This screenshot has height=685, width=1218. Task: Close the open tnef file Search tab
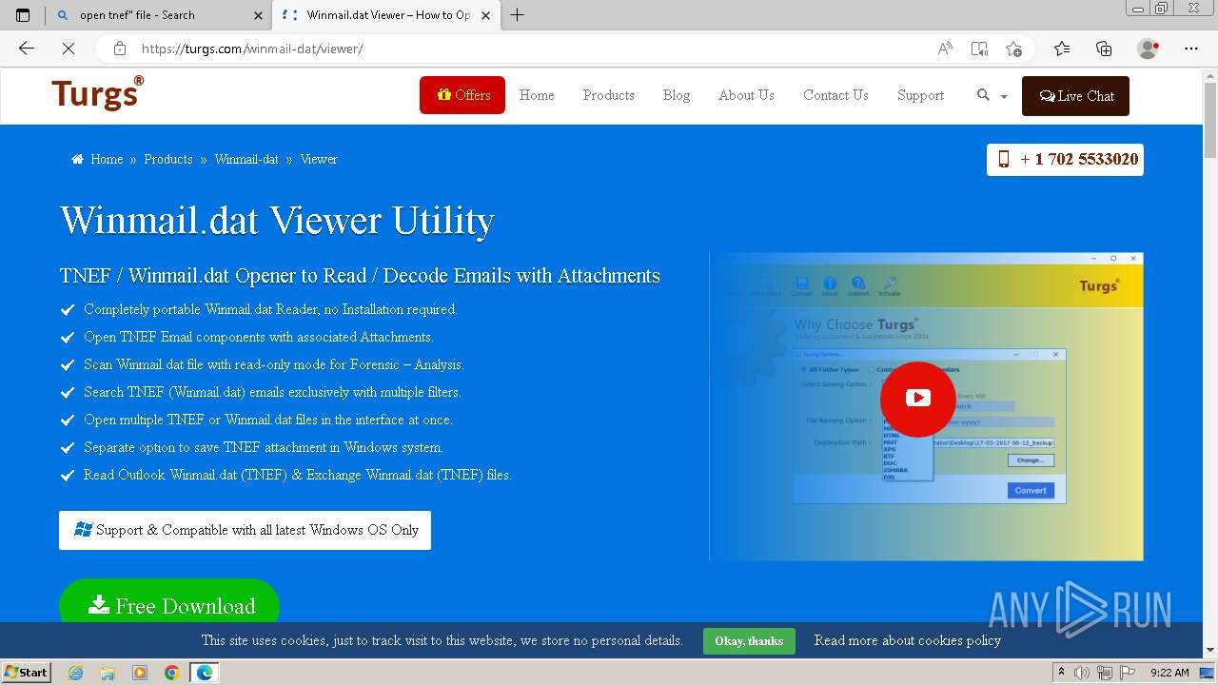(x=258, y=15)
